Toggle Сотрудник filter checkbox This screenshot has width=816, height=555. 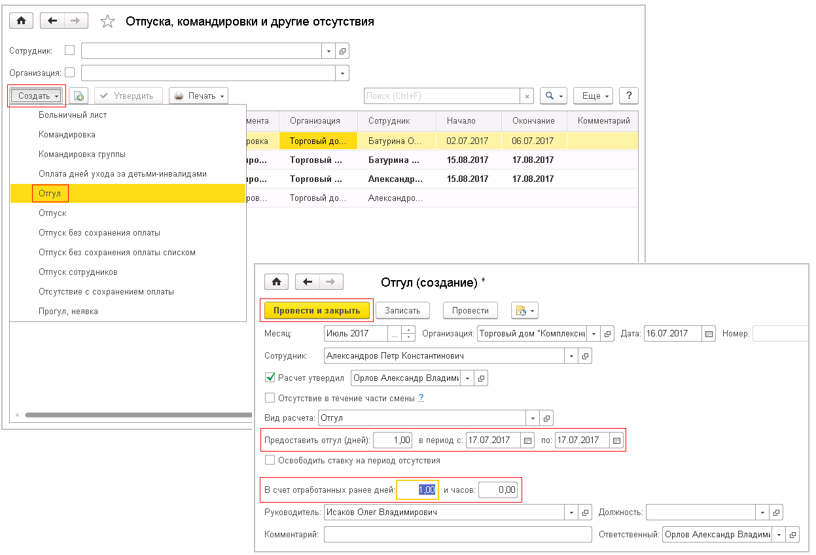coord(70,50)
